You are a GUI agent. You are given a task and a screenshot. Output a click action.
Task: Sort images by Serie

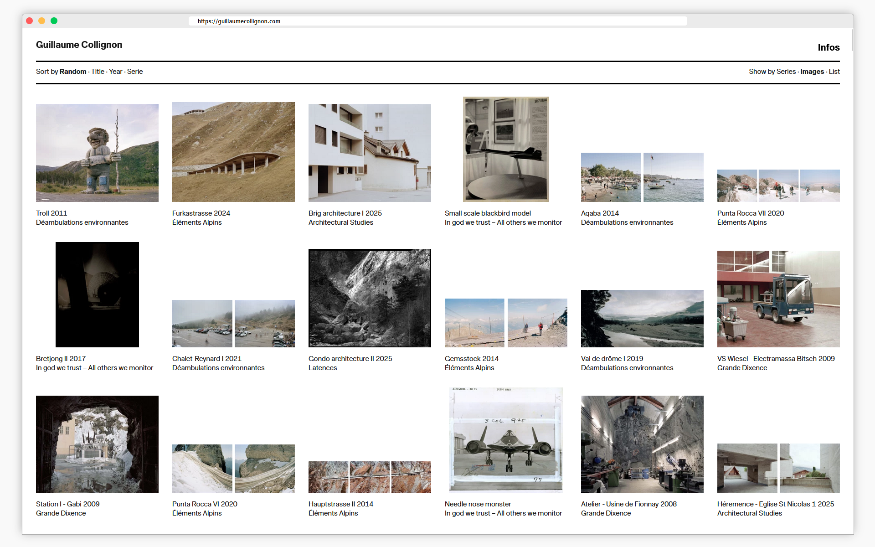tap(135, 72)
